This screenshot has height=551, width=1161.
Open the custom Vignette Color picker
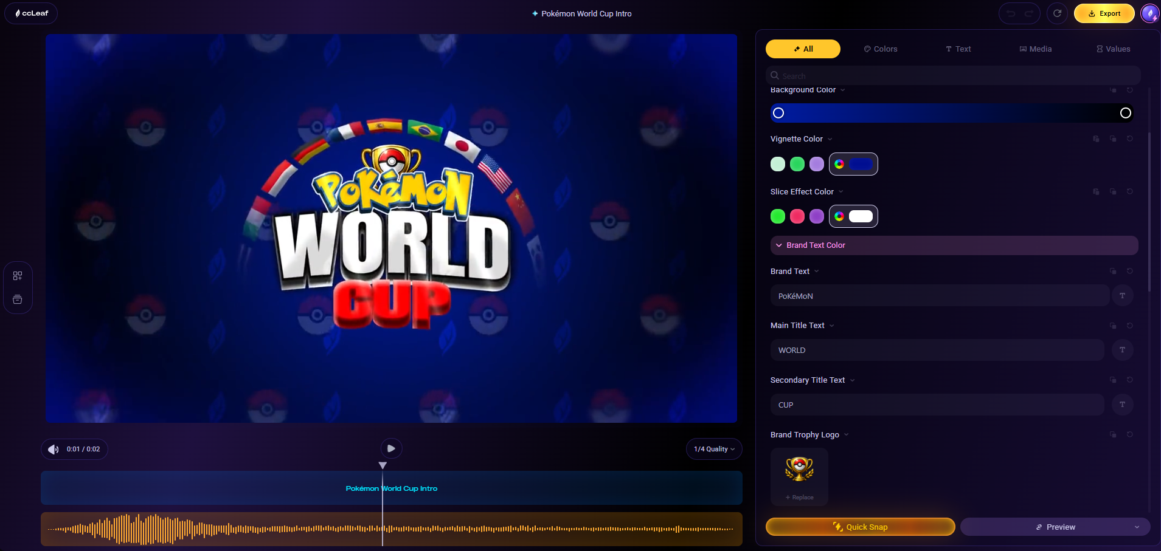(x=853, y=164)
